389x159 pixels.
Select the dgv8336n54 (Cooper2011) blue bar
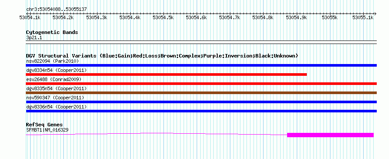[x=201, y=111]
